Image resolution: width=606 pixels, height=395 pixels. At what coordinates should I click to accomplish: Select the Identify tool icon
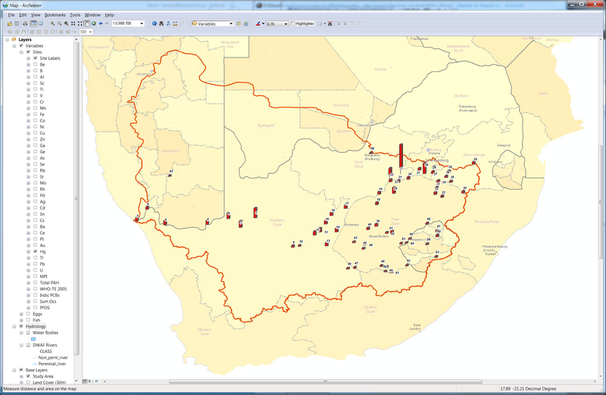(155, 23)
